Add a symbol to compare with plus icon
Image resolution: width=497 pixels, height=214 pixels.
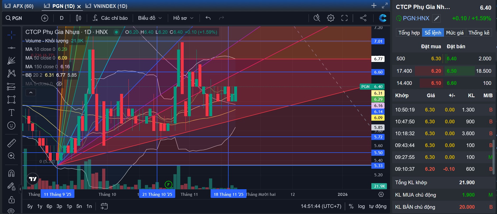point(45,18)
